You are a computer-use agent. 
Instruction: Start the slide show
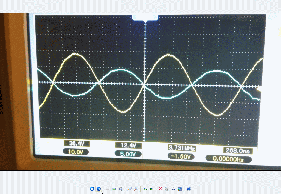tap(120, 189)
